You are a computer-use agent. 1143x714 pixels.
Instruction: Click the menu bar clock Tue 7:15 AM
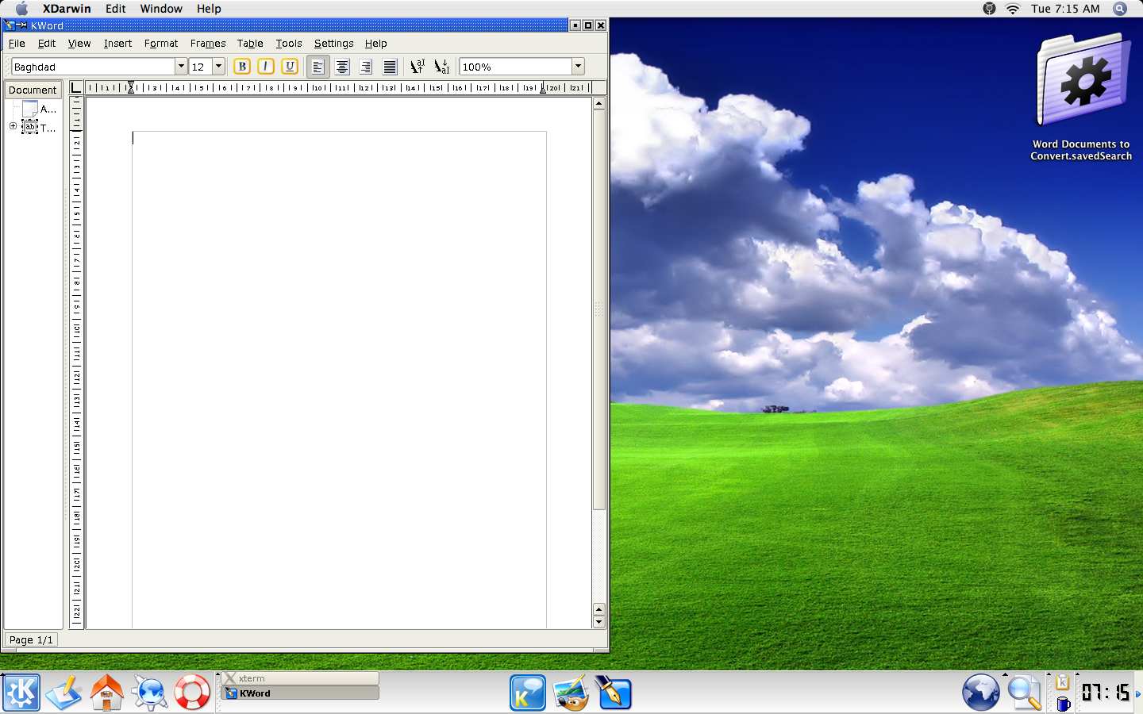1065,9
